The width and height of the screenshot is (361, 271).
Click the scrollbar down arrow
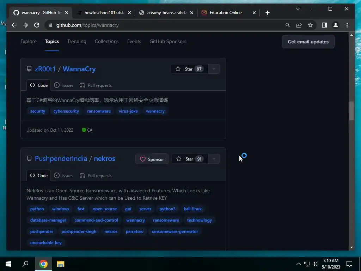click(351, 247)
